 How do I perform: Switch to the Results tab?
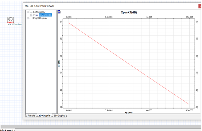[x=31, y=116]
